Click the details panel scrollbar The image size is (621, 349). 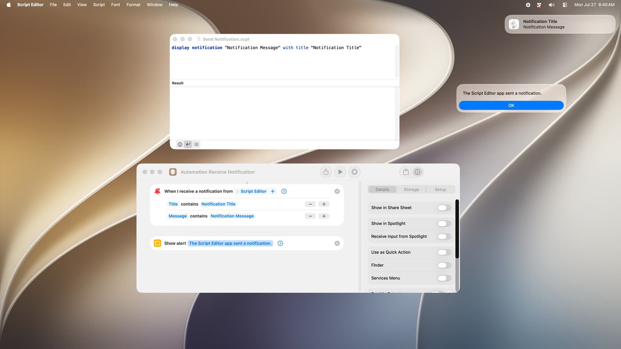coord(457,229)
